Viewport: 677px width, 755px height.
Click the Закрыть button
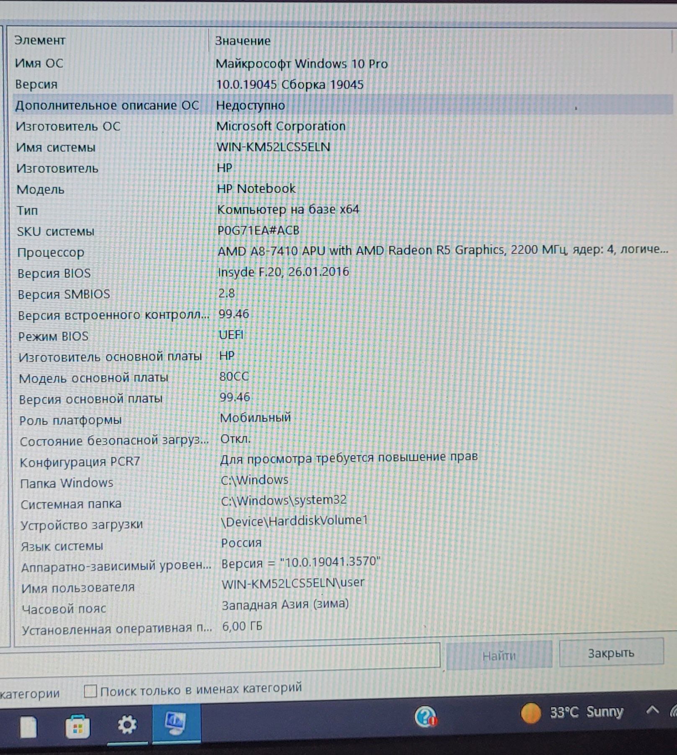(x=611, y=652)
